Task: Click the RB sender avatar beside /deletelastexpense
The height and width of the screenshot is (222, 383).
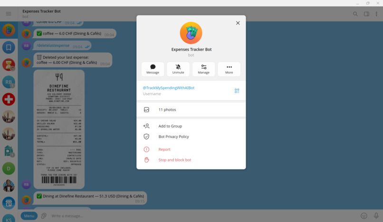Action: [x=27, y=45]
